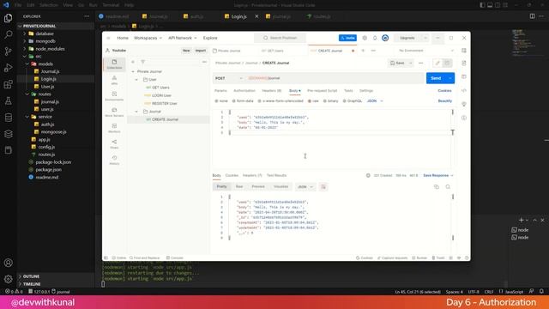Switch to the Pre-request Script tab
549x309 pixels.
(323, 91)
